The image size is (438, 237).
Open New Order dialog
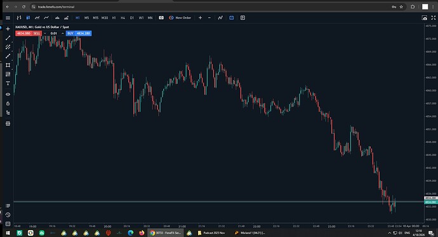180,18
